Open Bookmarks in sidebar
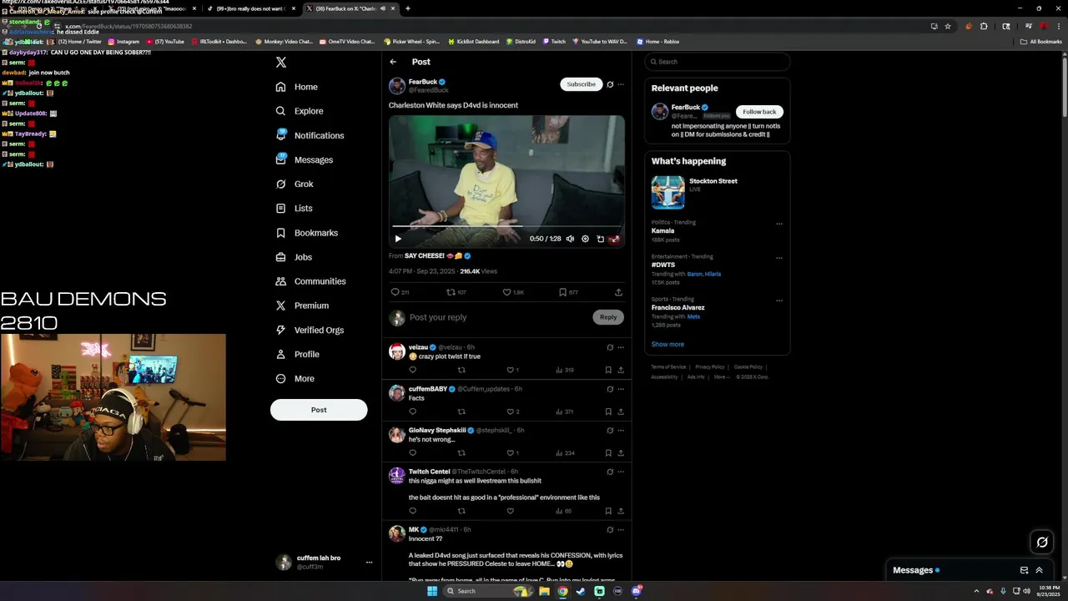Viewport: 1068px width, 601px height. [307, 233]
